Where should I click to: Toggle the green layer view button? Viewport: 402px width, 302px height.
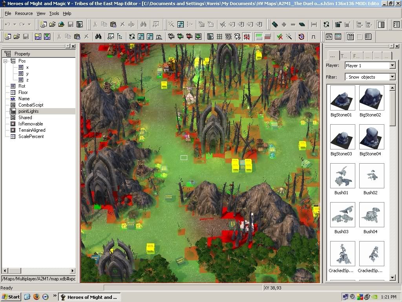[x=259, y=37]
